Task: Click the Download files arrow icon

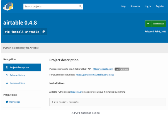Action: click(x=7, y=83)
